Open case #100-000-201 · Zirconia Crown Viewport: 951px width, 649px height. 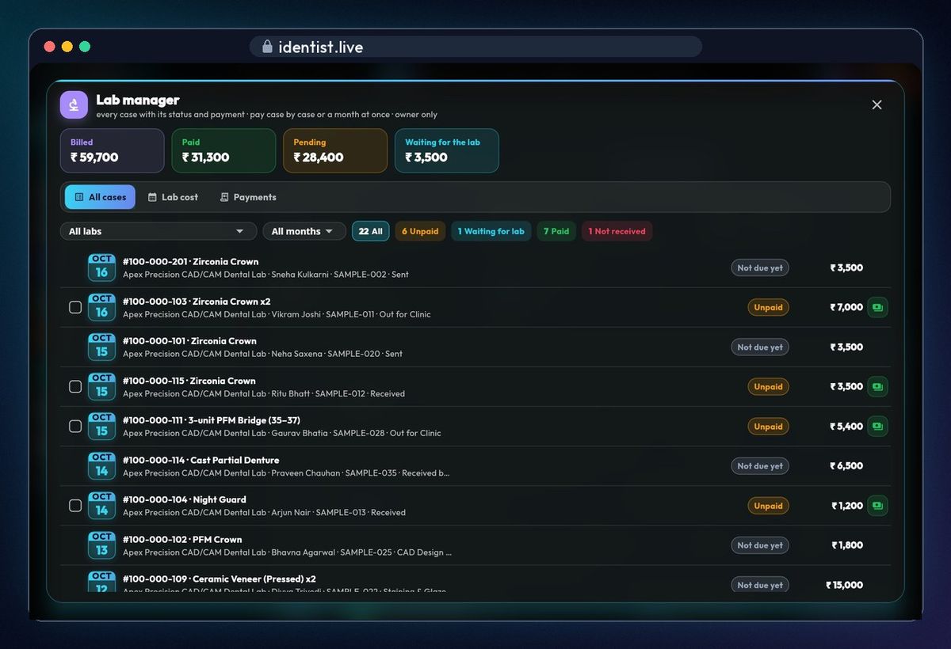point(475,268)
